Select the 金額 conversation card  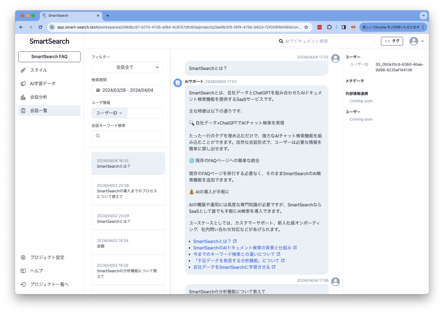point(128,243)
